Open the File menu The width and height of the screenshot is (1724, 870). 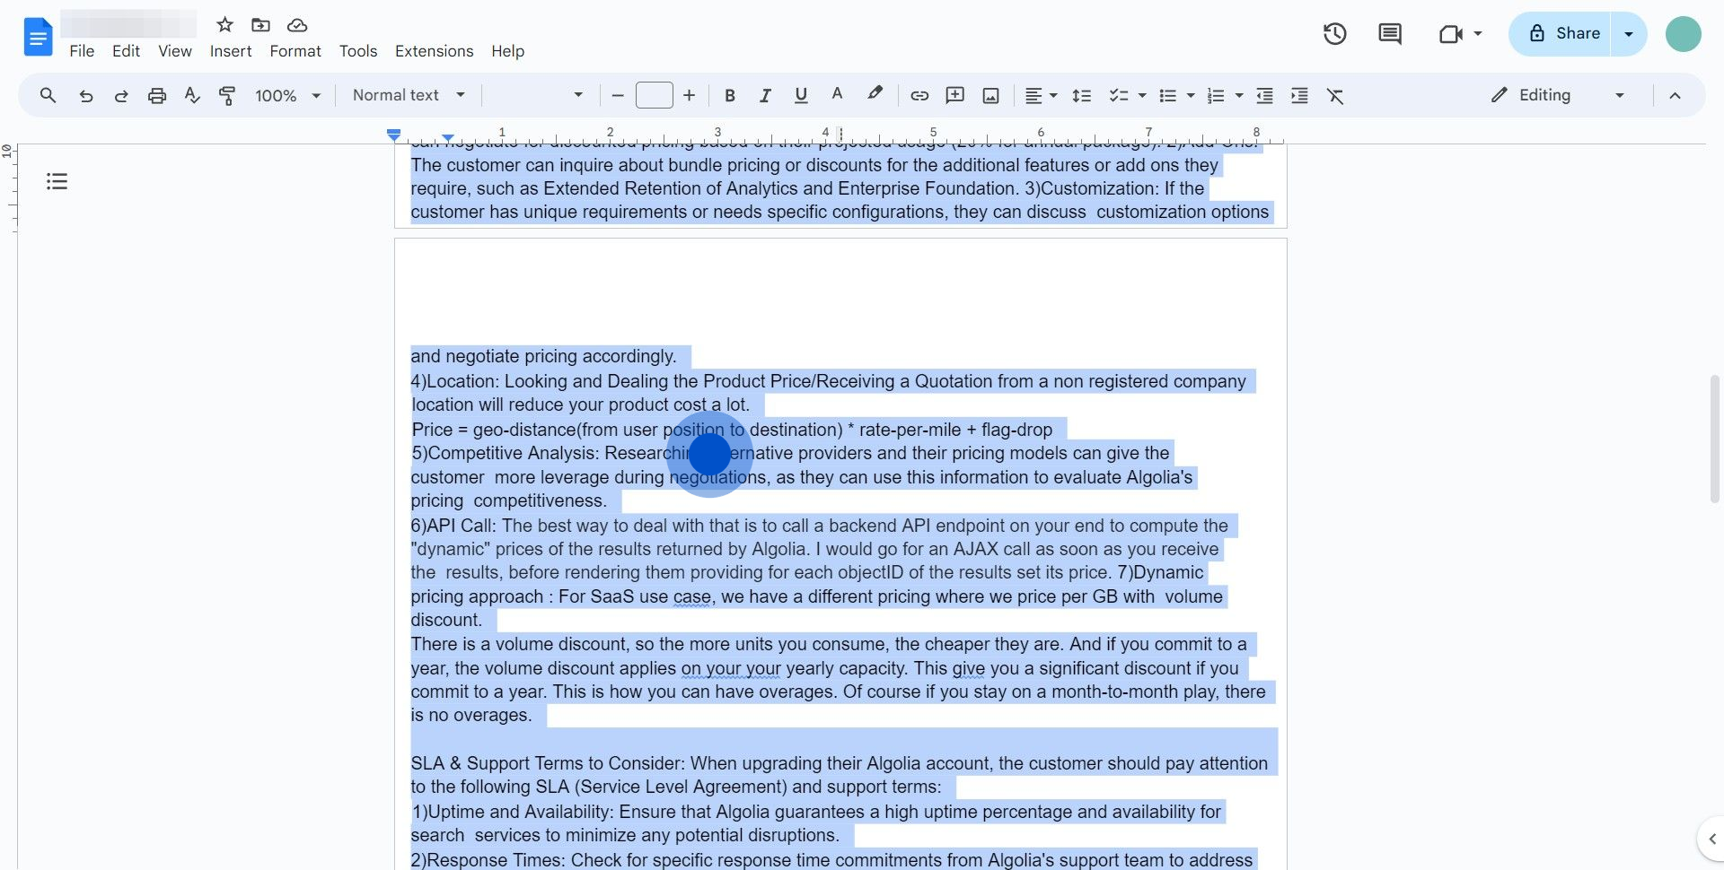tap(82, 51)
